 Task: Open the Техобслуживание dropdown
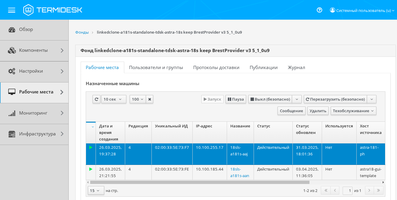pos(353,111)
